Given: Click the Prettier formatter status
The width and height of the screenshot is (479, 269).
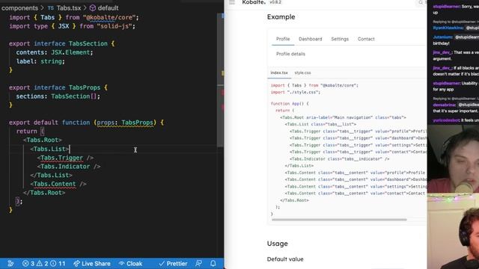Looking at the screenshot, I should [173, 264].
